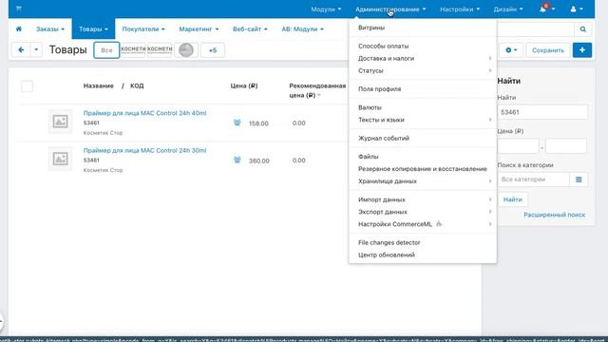
Task: Open the Веб-сайт dropdown
Action: [250, 29]
